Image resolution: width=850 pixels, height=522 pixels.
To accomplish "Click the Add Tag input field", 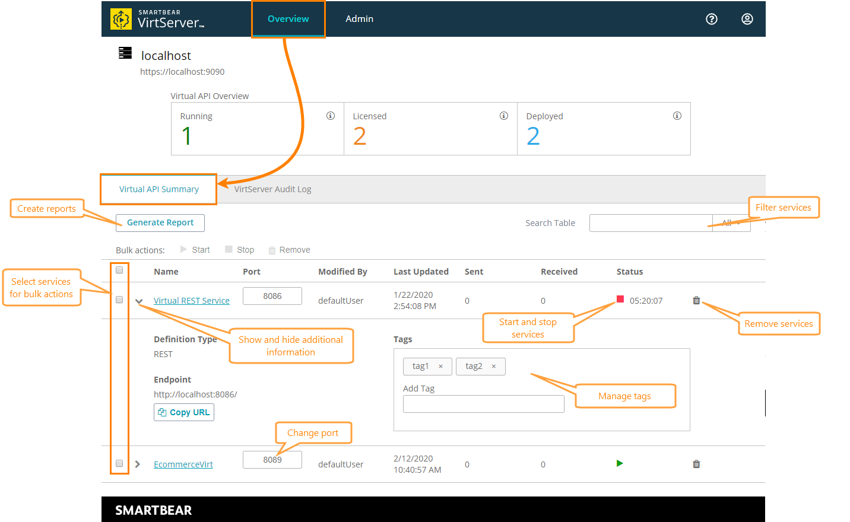I will click(x=484, y=404).
